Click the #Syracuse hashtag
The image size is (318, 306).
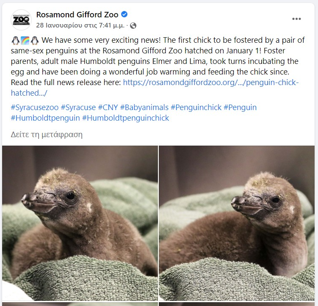78,107
